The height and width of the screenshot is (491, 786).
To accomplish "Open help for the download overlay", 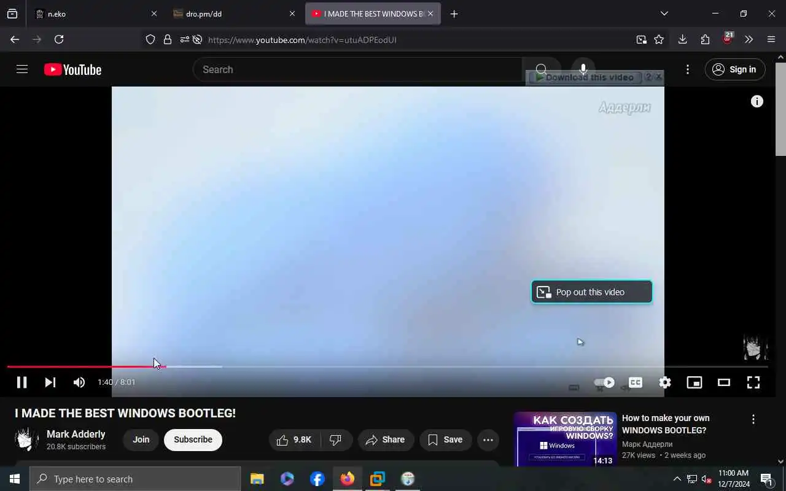I will coord(648,77).
